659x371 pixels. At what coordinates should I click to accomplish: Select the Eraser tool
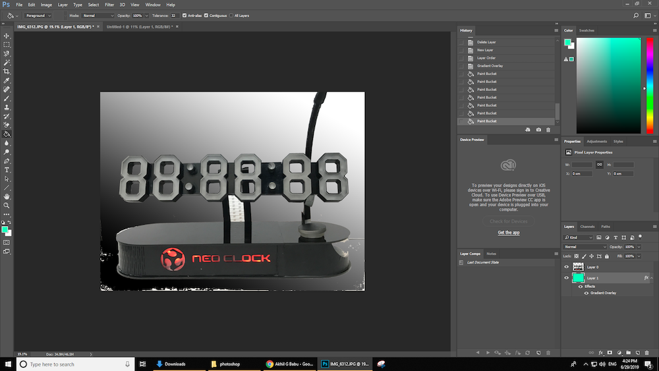[x=7, y=125]
